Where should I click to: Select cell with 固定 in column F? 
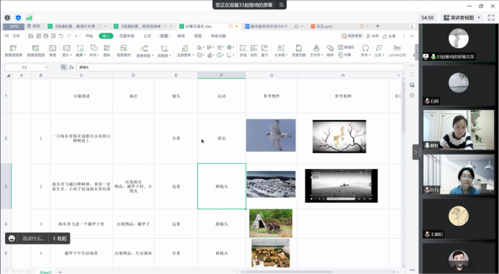click(222, 138)
